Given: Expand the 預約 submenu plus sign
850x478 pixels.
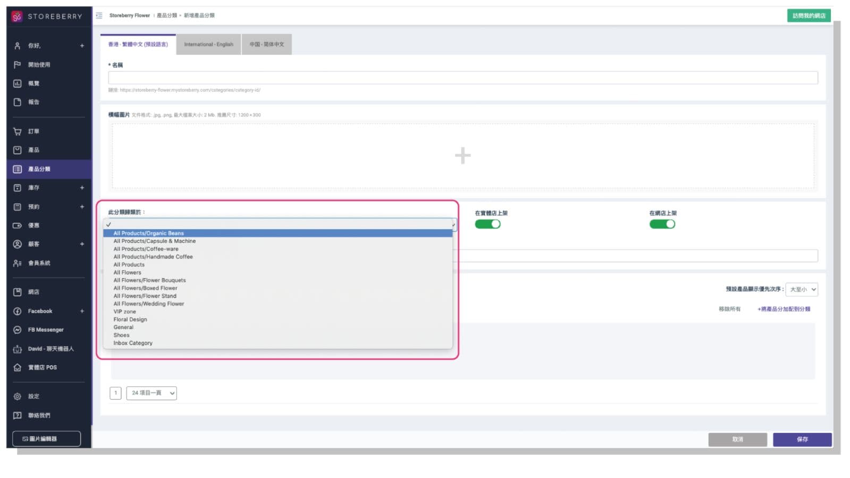Looking at the screenshot, I should [82, 207].
